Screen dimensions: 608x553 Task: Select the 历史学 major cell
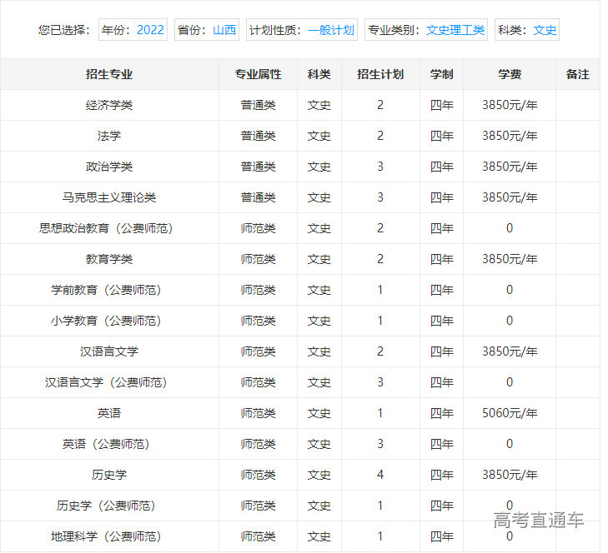[x=109, y=475]
